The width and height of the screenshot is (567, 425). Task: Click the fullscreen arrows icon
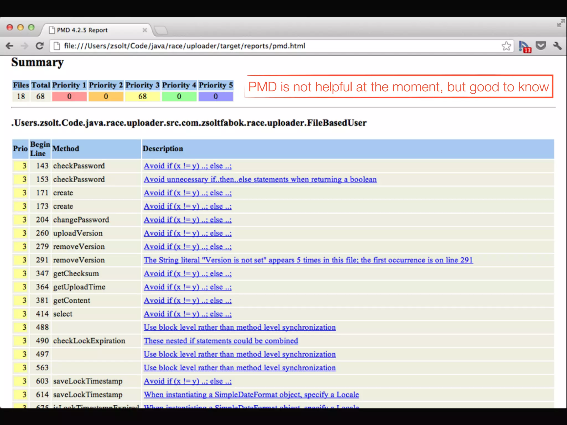tap(561, 23)
